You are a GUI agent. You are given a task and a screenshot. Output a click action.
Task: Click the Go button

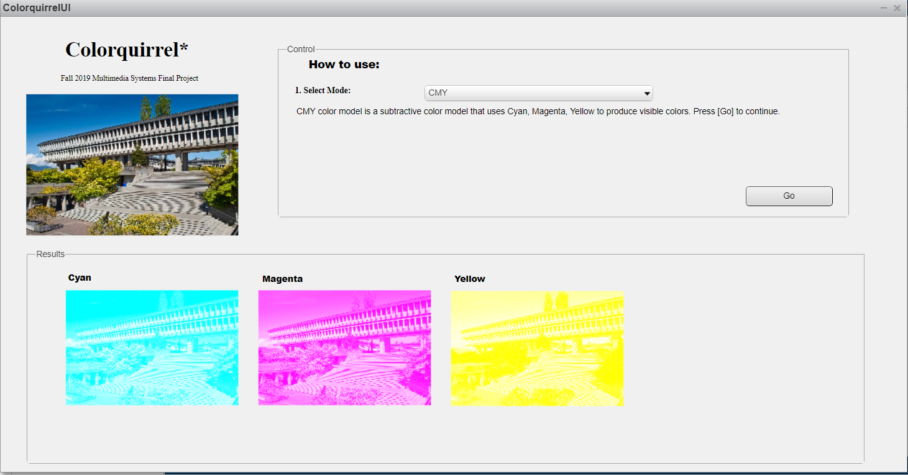(x=789, y=196)
